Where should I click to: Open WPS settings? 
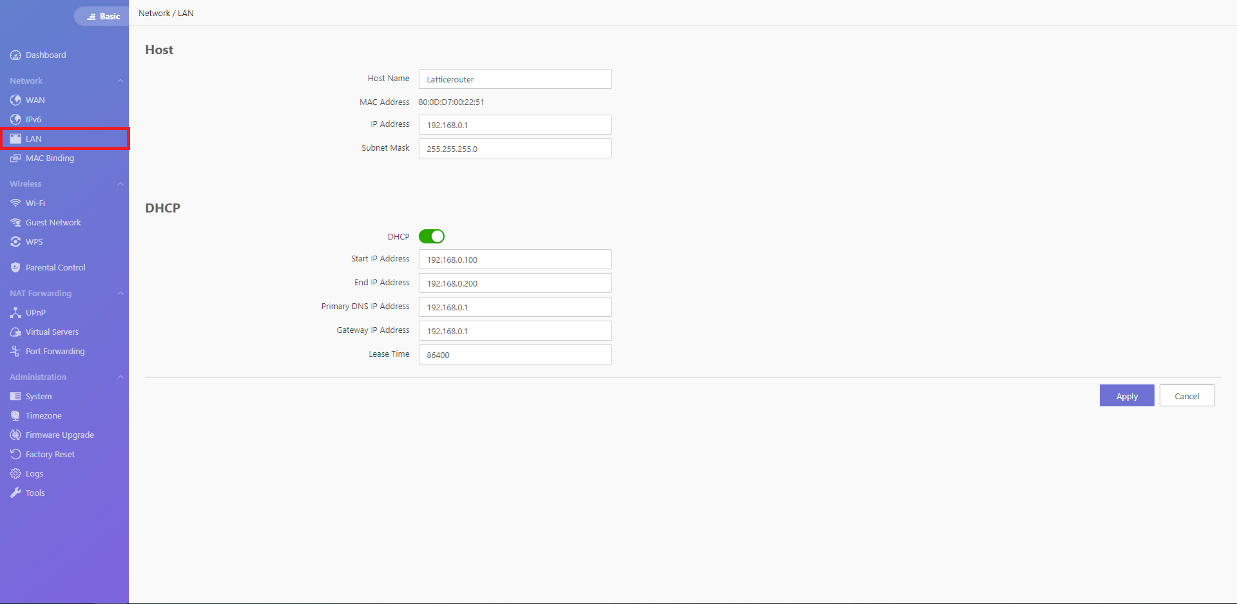coord(64,242)
